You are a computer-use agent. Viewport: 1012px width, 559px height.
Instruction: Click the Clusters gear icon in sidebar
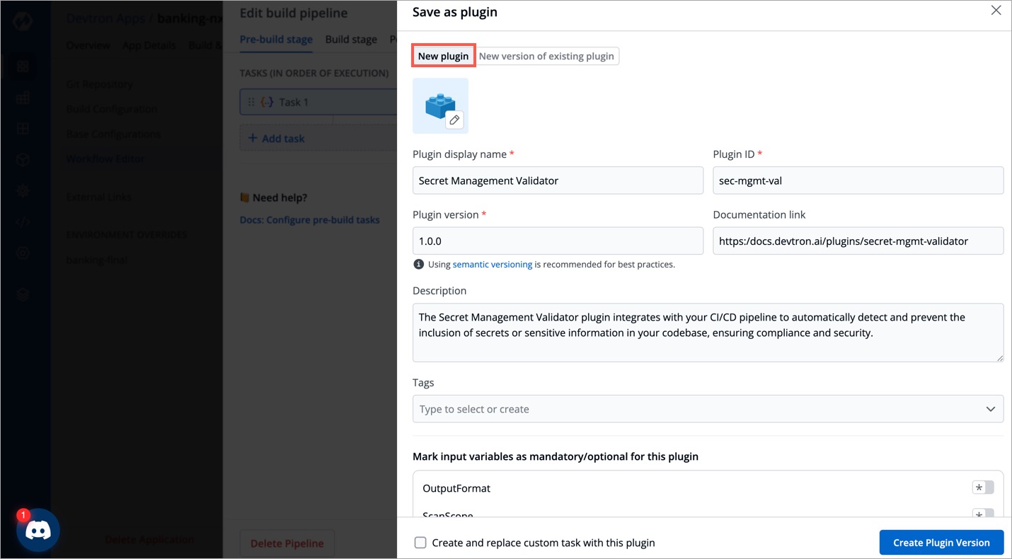click(x=22, y=191)
